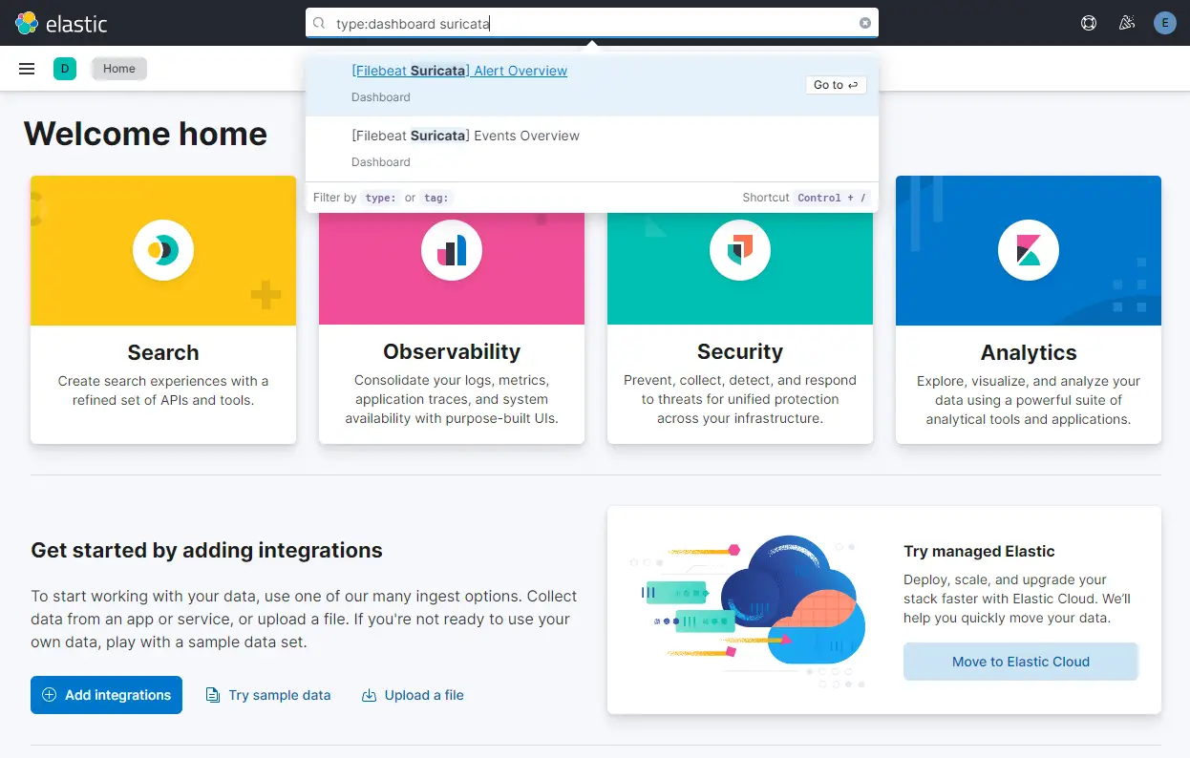Open the Try sample data link
This screenshot has width=1190, height=758.
(268, 695)
